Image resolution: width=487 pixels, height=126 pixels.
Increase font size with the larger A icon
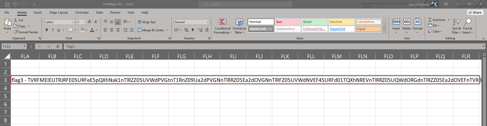tap(90, 22)
